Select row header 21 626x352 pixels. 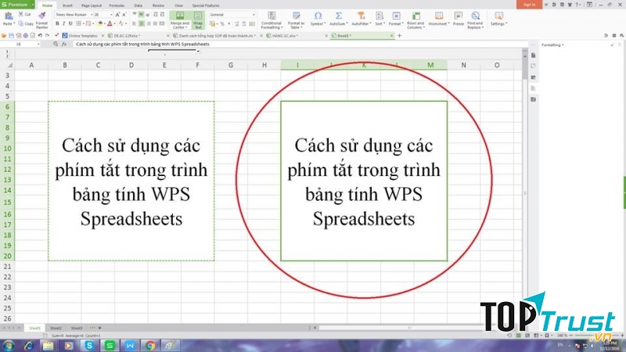pyautogui.click(x=8, y=266)
